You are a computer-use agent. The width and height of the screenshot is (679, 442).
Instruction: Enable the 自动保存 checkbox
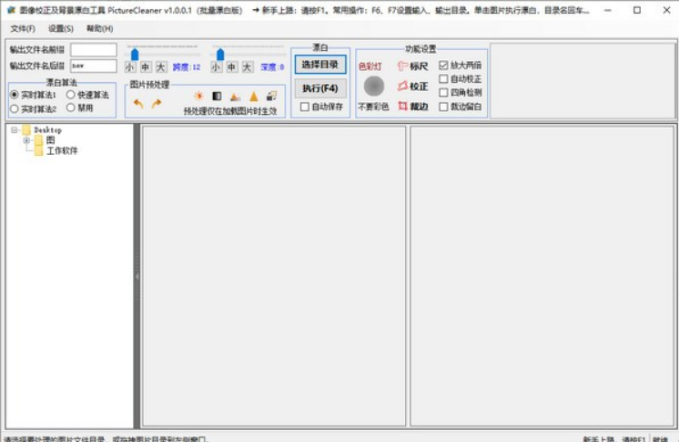click(305, 107)
